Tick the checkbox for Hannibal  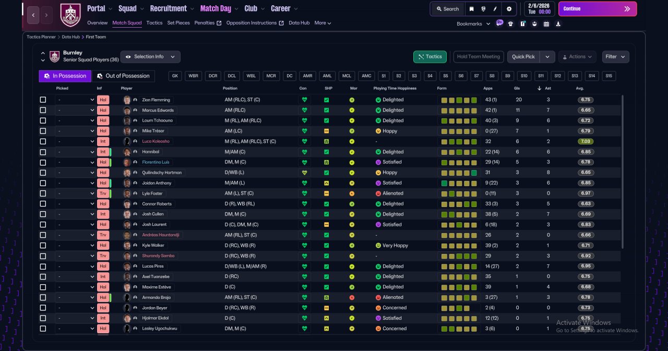[x=43, y=152]
